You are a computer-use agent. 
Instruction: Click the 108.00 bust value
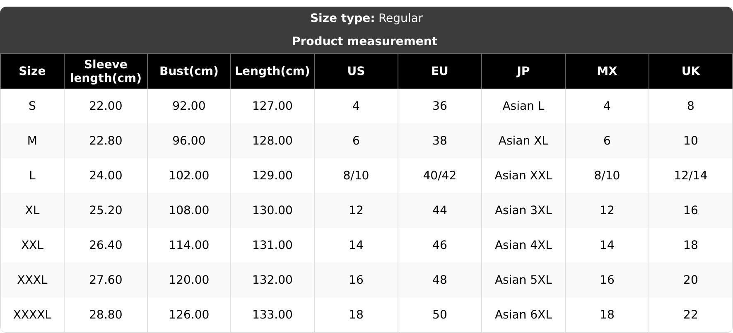pyautogui.click(x=189, y=210)
